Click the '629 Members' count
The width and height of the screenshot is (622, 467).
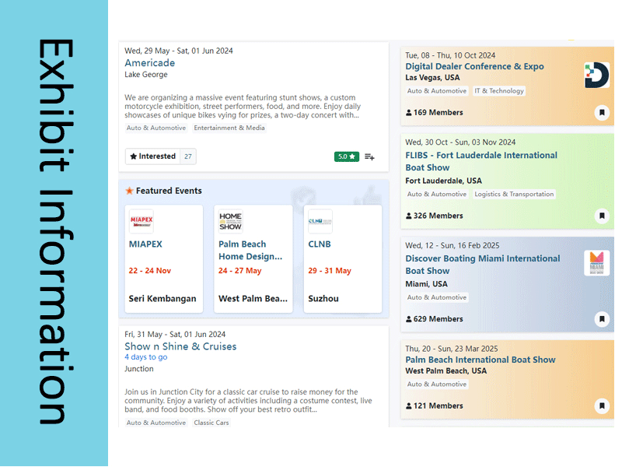coord(435,319)
